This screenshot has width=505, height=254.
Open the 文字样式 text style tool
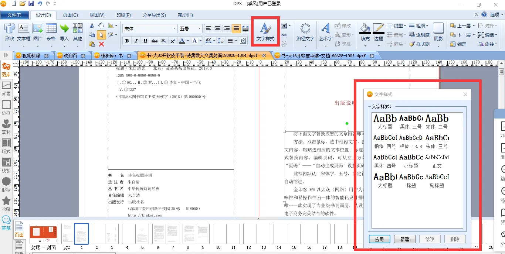265,32
